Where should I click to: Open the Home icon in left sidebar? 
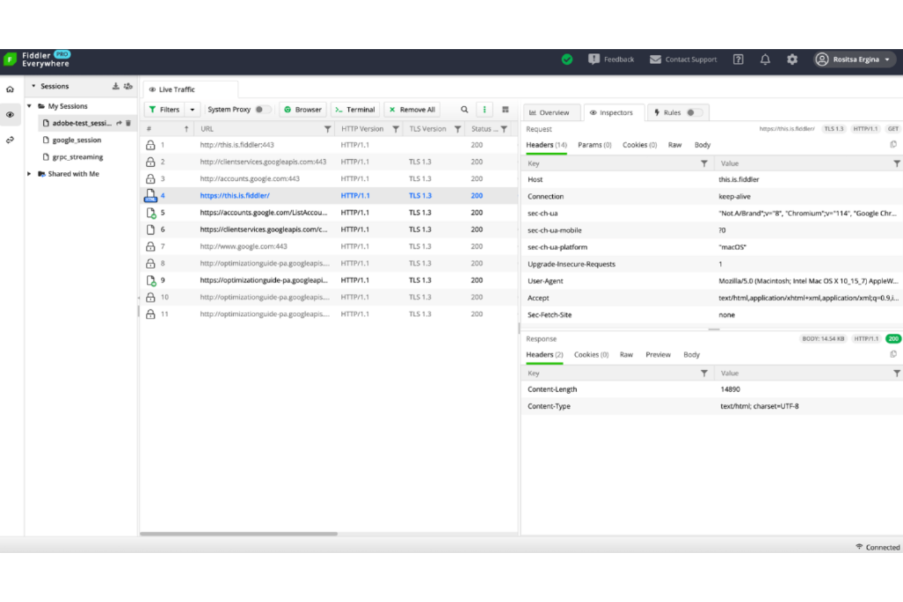10,89
